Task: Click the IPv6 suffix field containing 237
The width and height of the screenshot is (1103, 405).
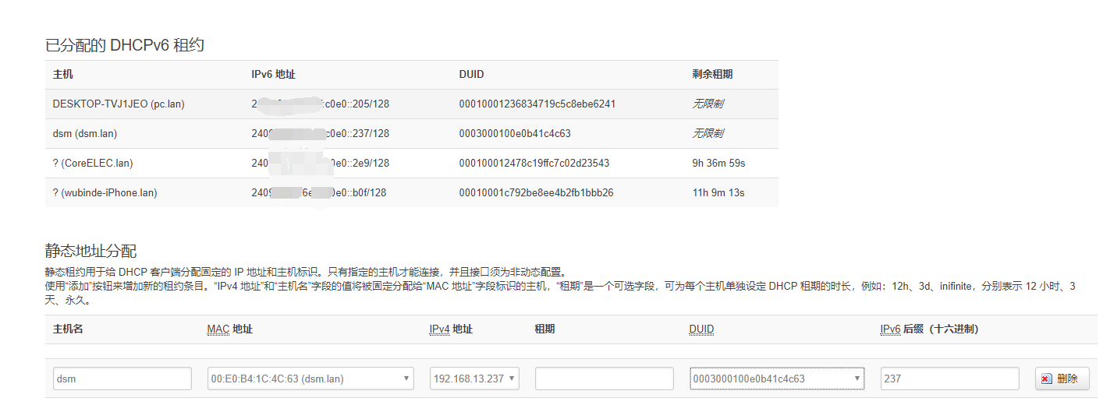Action: pos(949,379)
